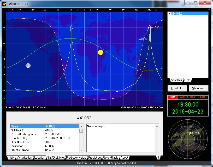Select the COSPAR designator row
The image size is (213, 167).
coord(45,134)
